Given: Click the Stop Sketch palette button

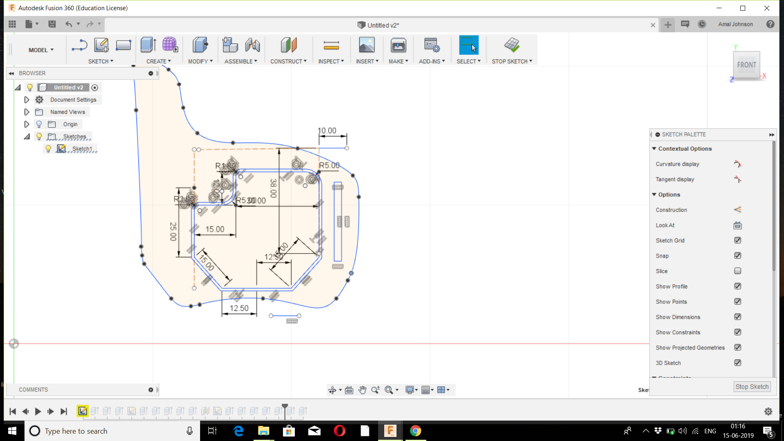Looking at the screenshot, I should coord(752,387).
